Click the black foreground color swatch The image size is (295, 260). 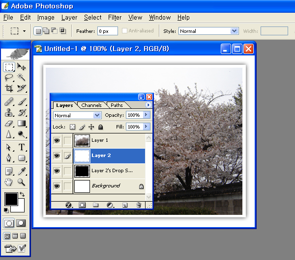11,198
